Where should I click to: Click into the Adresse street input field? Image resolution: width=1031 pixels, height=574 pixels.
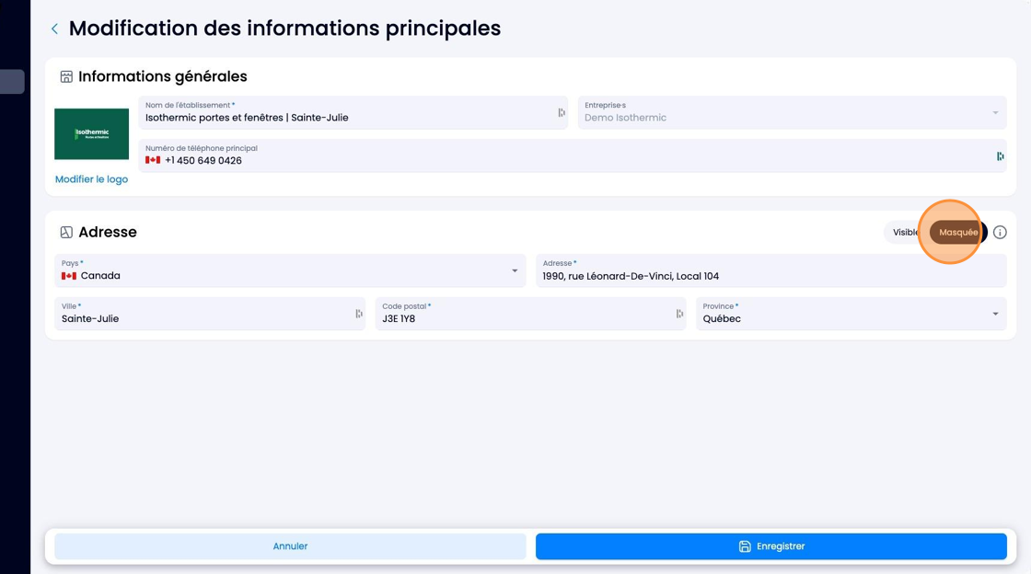[770, 270]
